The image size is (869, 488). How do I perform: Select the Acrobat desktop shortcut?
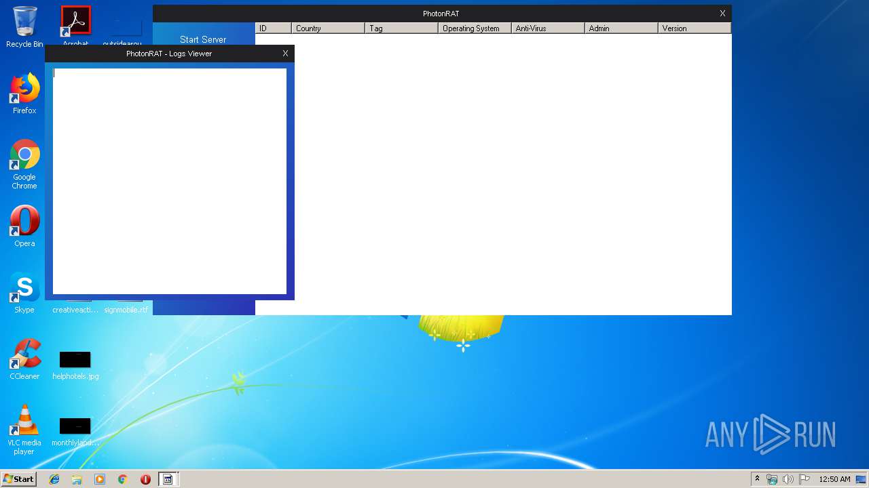pyautogui.click(x=75, y=26)
